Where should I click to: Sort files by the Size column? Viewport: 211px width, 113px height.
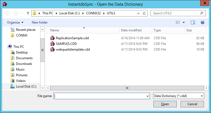click(x=196, y=30)
